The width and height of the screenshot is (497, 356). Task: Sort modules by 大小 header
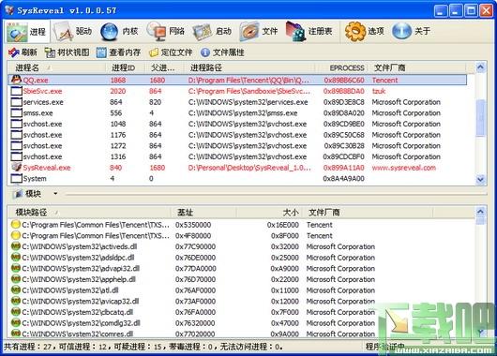pos(270,213)
